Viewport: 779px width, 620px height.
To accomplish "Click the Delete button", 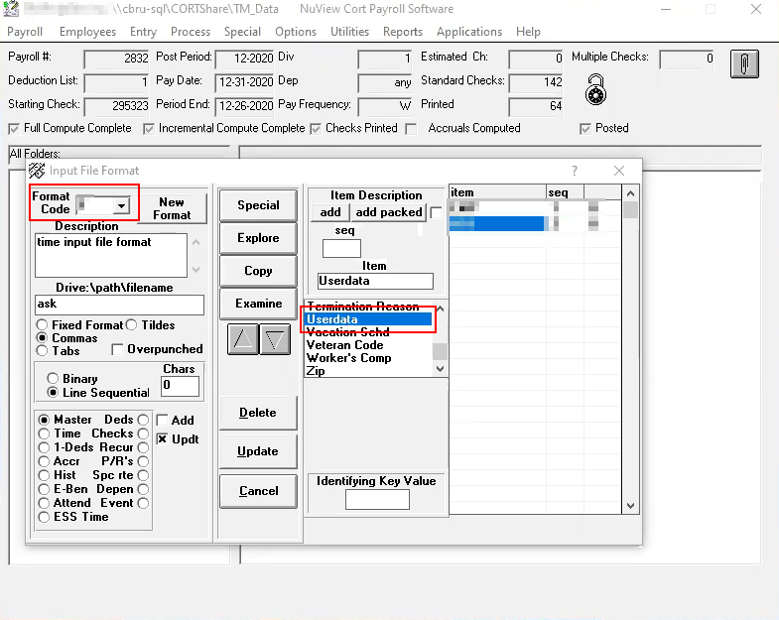I will [258, 413].
